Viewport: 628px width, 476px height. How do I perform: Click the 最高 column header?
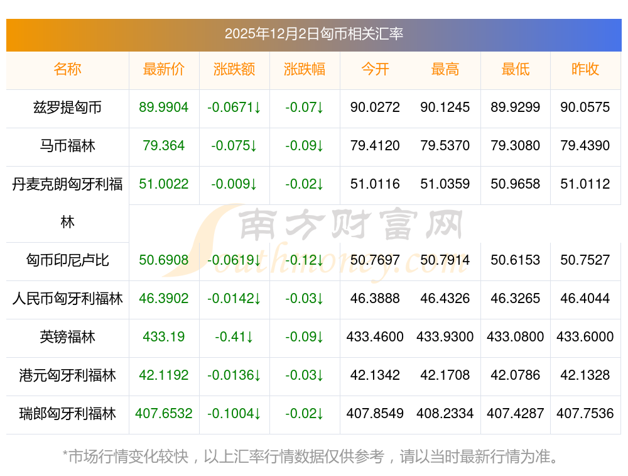pos(445,70)
